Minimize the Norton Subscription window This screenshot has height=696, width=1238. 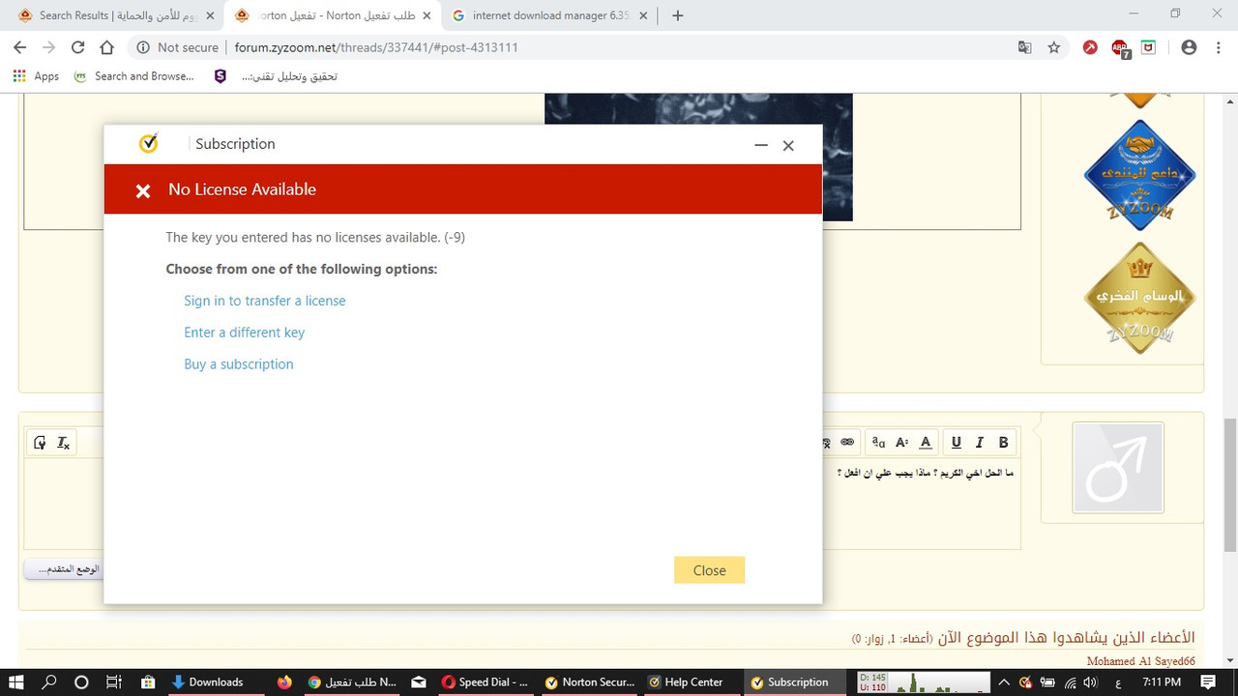(x=761, y=145)
